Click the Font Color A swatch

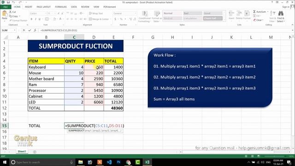pyautogui.click(x=60, y=19)
